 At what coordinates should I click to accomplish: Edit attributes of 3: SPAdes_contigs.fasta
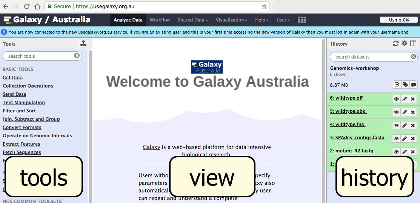405,138
